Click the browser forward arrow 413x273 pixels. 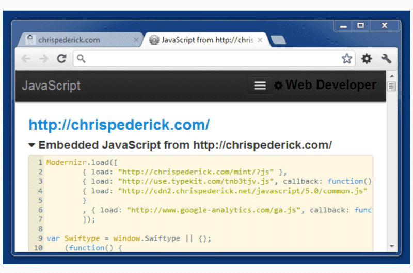point(43,58)
